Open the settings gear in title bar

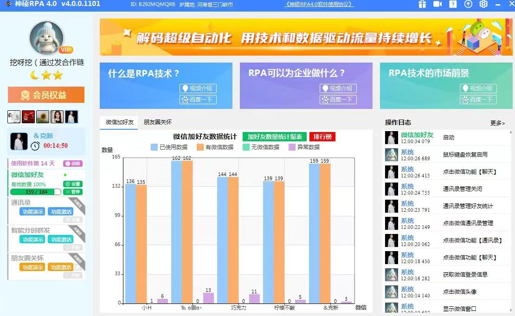coord(483,4)
